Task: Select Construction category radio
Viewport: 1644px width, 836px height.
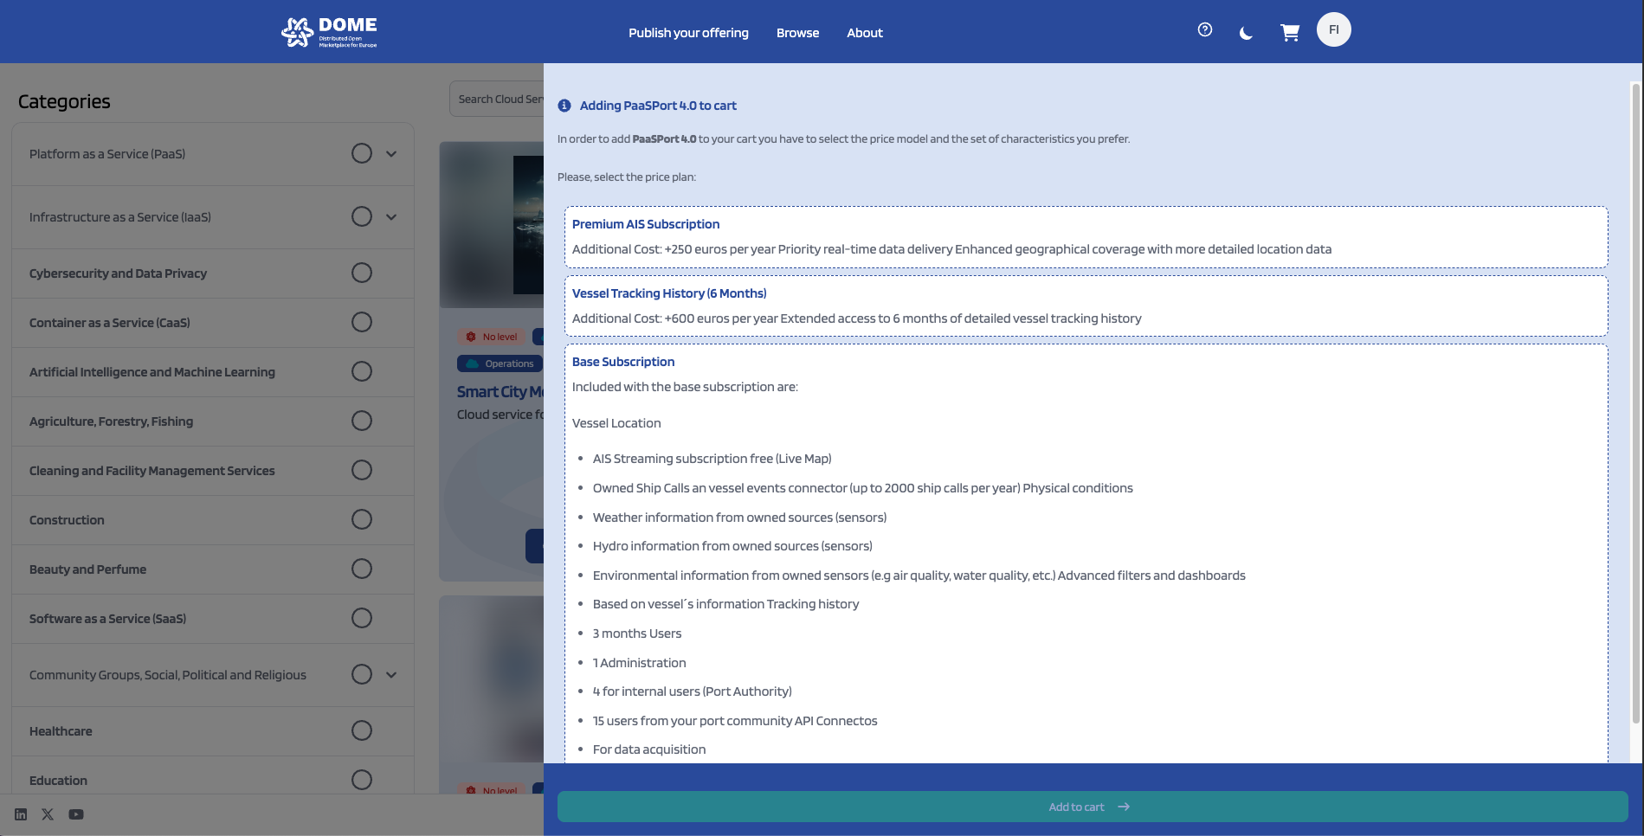Action: pos(362,519)
